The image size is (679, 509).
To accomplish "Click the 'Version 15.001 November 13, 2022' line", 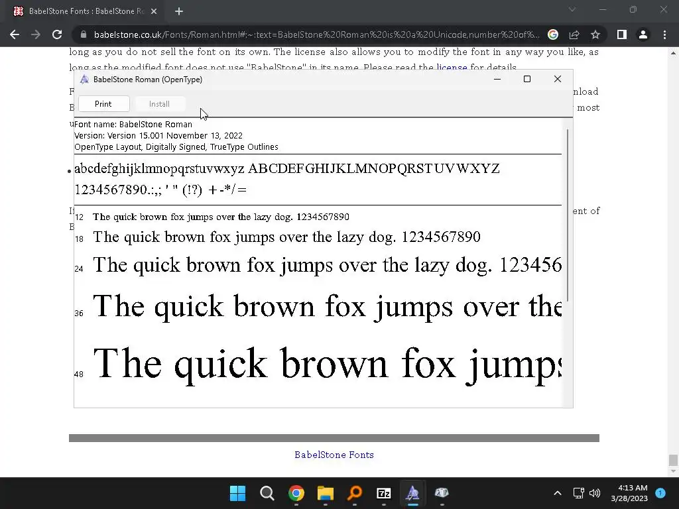I will pyautogui.click(x=158, y=135).
